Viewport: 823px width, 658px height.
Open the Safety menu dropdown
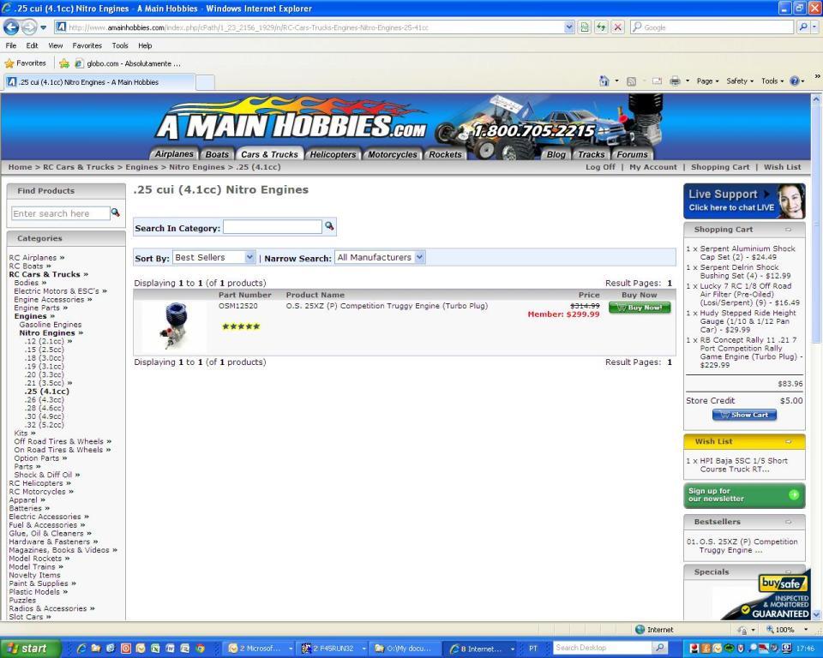(740, 81)
